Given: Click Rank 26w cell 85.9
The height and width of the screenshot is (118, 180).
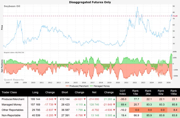Looking at the screenshot, I should 148,115.
